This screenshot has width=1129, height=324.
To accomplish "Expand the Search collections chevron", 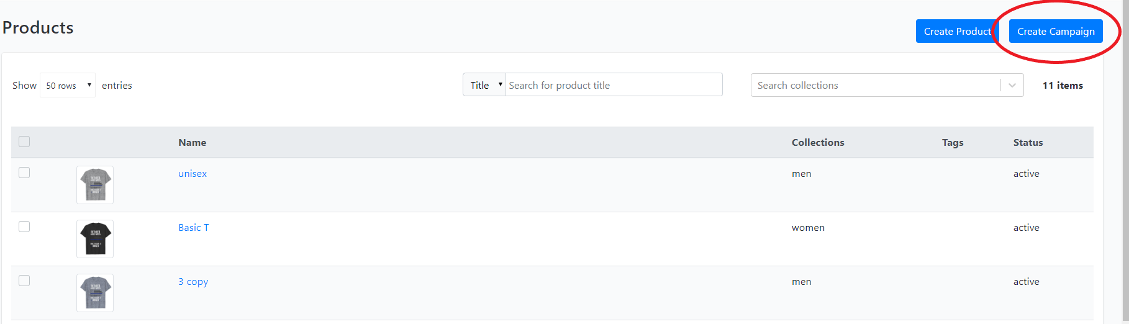I will tap(1012, 86).
